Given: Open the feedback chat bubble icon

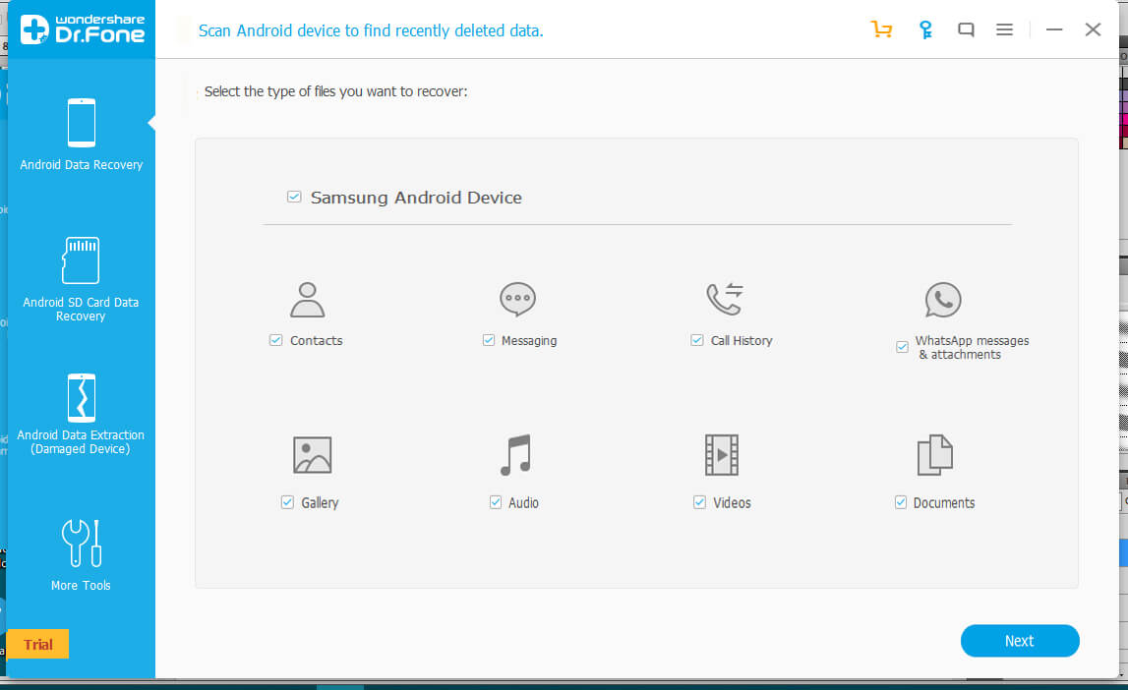Looking at the screenshot, I should [x=966, y=29].
